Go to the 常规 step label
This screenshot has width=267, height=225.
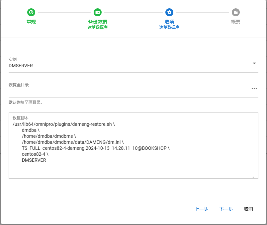point(31,22)
